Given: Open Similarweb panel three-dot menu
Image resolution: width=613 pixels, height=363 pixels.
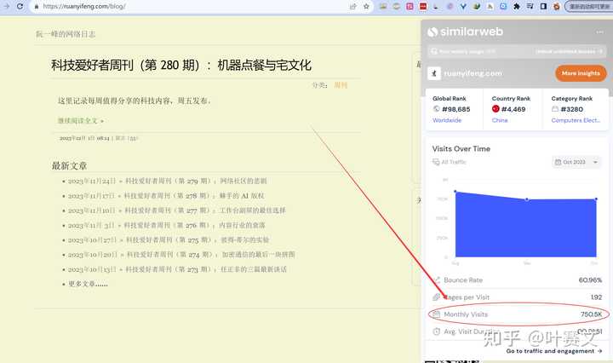Looking at the screenshot, I should click(599, 32).
